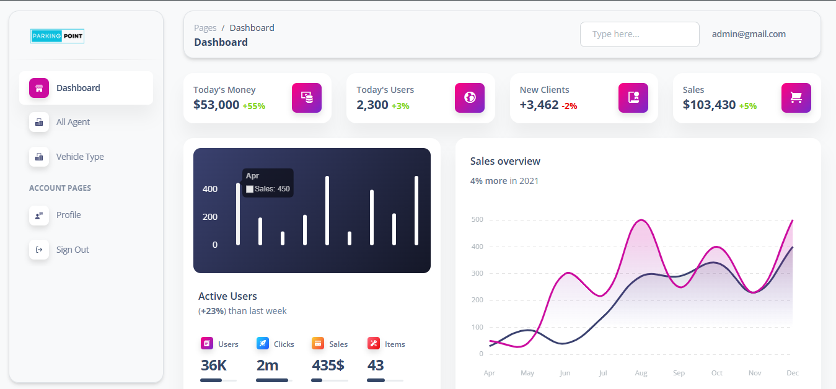Go to Vehicle Type page

coord(79,157)
